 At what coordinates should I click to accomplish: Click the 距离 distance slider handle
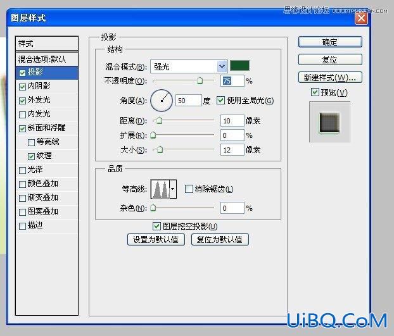[159, 120]
